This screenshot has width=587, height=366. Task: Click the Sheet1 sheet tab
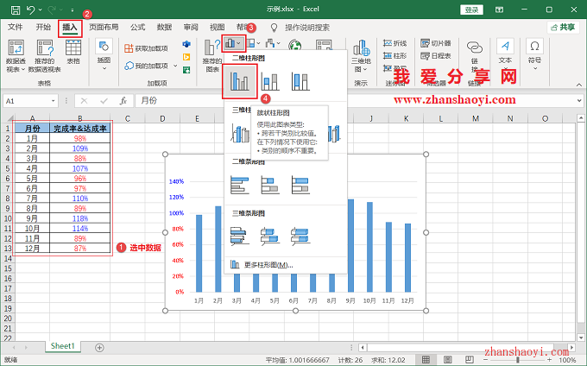pyautogui.click(x=63, y=346)
